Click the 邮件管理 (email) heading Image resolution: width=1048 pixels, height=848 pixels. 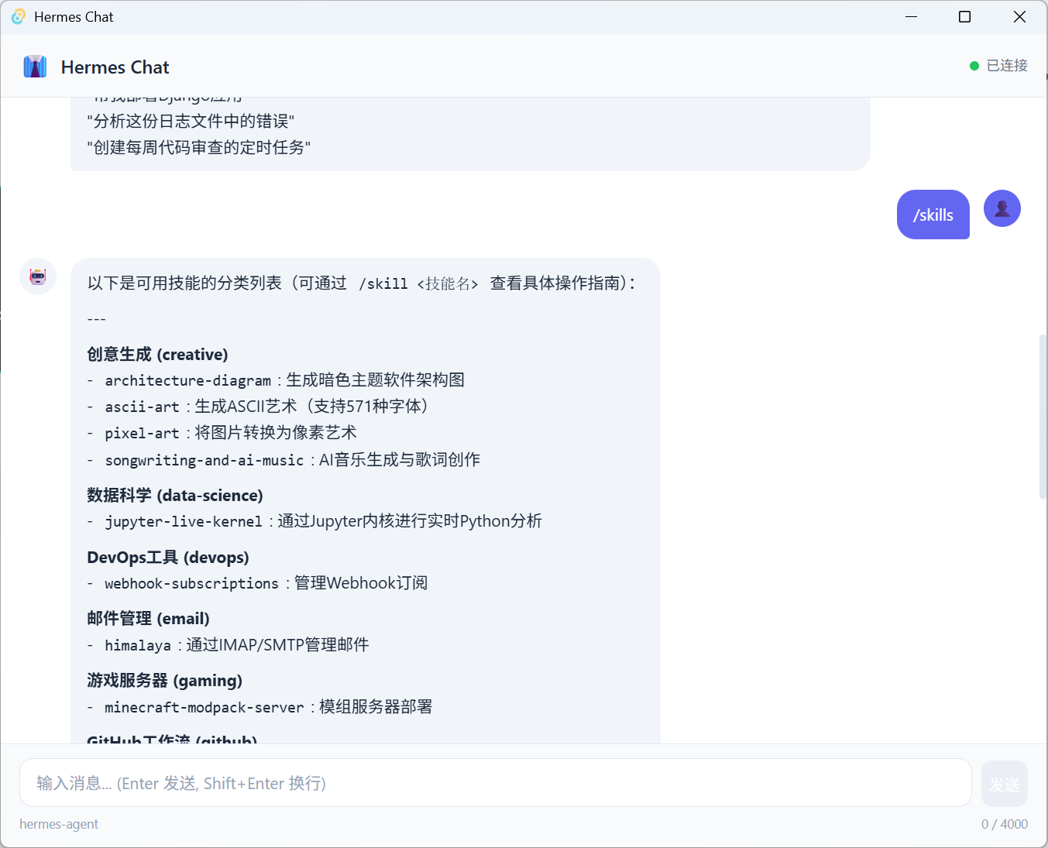point(148,618)
